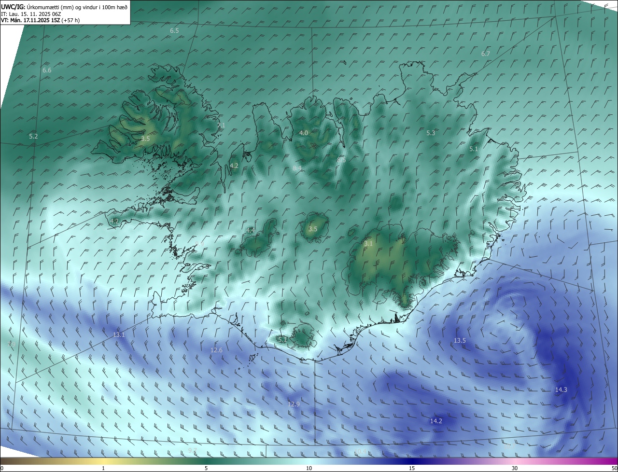Click the 14.2 value label over the southern sea

pos(436,421)
